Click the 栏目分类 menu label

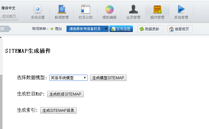[x=86, y=17]
